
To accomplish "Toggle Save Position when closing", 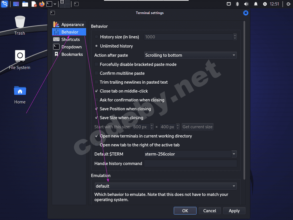I will click(96, 109).
